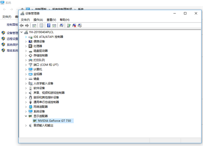This screenshot has height=146, width=203.
Task: Click the sound controller (声音、视频和游戏控制器) speaker icon
Action: (30, 93)
